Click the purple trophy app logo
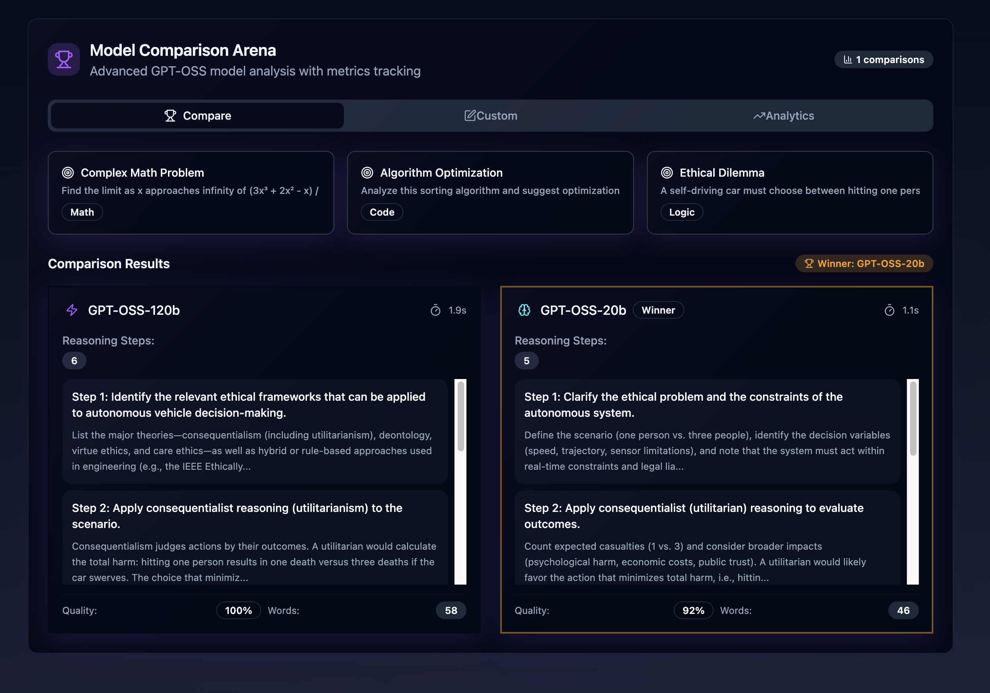 [x=64, y=59]
